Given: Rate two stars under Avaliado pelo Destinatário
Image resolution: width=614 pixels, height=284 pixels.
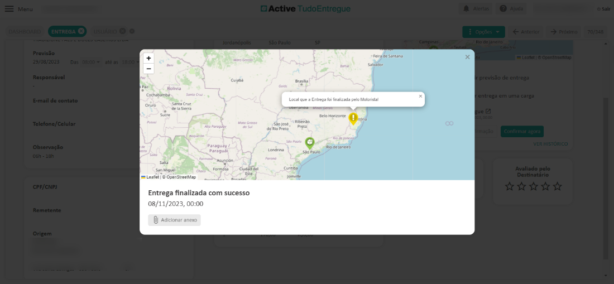Looking at the screenshot, I should (521, 186).
